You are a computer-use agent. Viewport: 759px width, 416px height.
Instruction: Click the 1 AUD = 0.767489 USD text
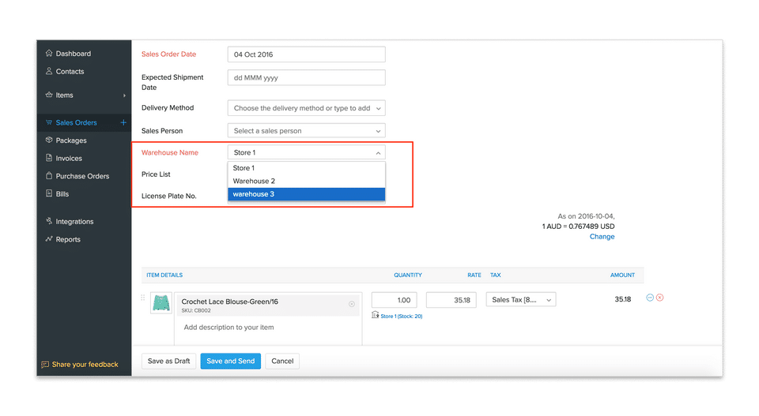coord(579,227)
